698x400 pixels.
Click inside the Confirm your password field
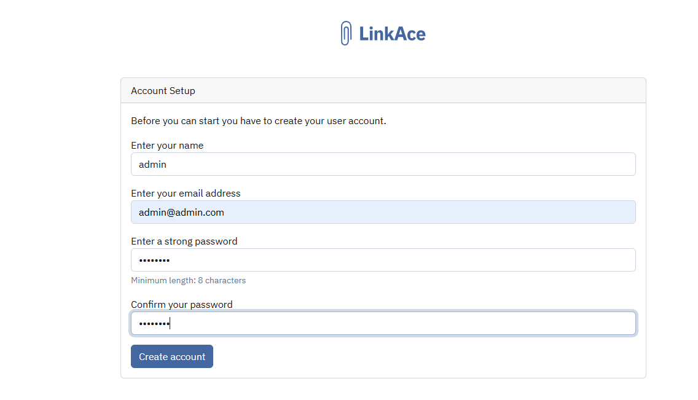383,323
